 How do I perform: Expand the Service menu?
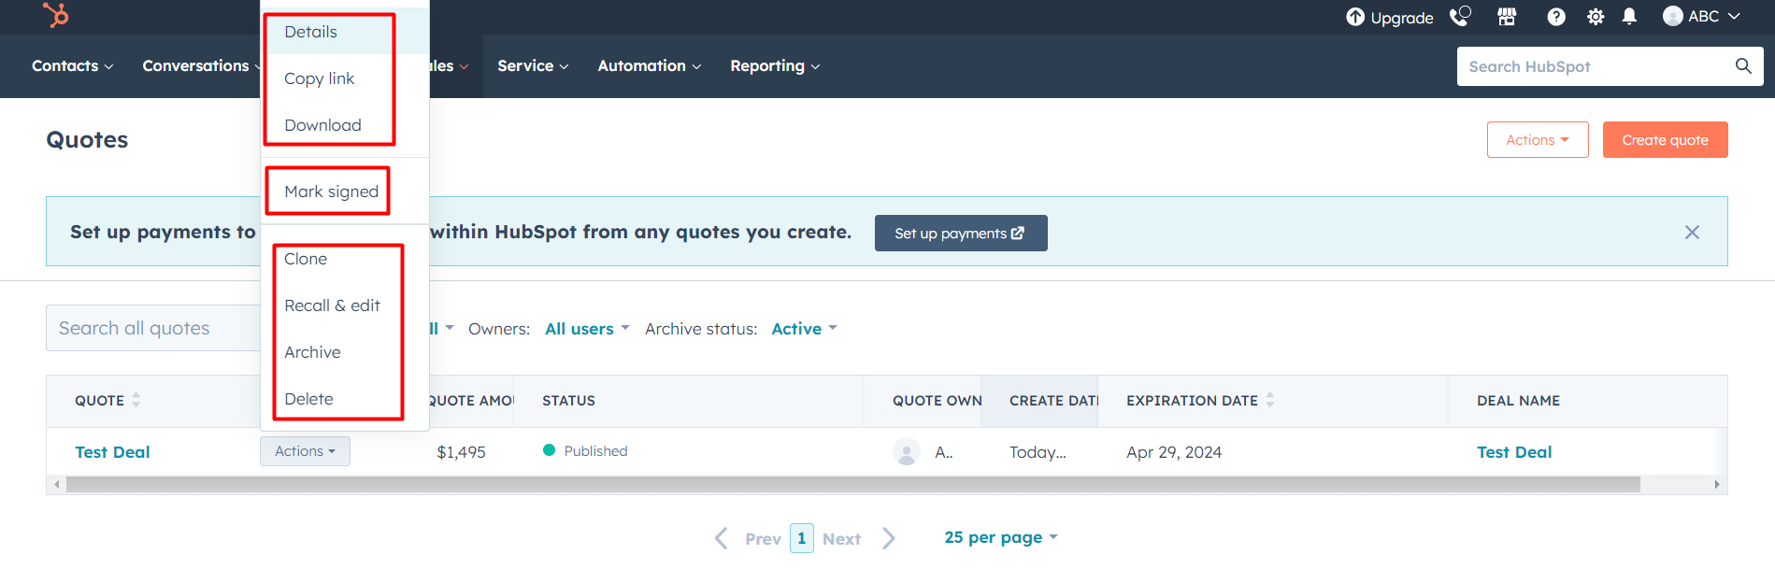click(533, 65)
